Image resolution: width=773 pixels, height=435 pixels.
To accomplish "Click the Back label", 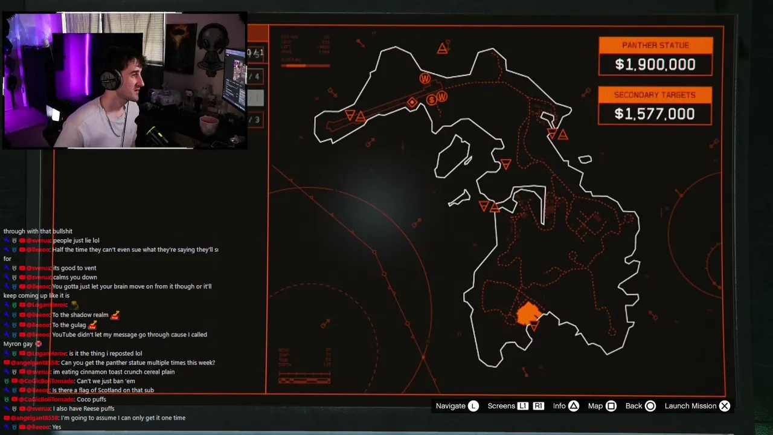I will [x=633, y=406].
